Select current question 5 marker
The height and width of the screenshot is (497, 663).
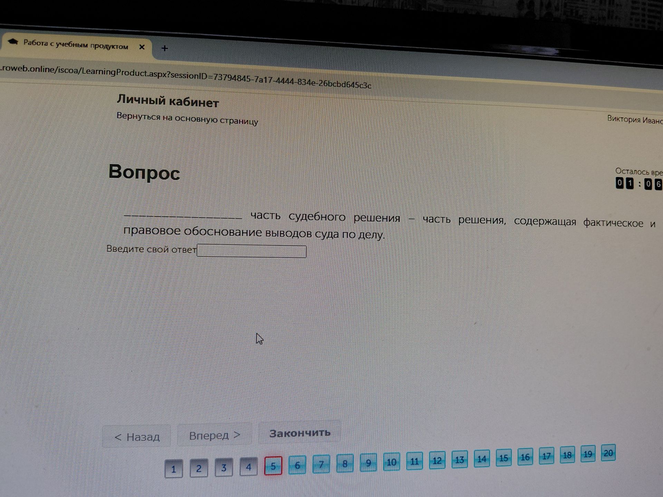(x=273, y=466)
